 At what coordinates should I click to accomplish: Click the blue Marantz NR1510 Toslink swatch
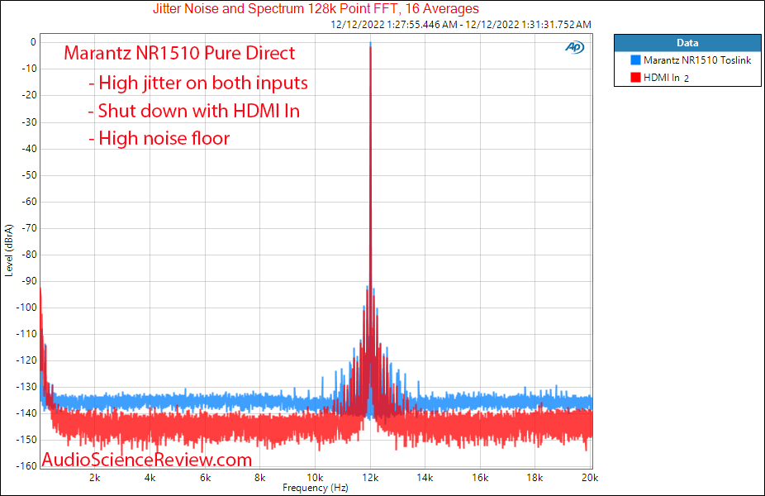click(x=635, y=60)
